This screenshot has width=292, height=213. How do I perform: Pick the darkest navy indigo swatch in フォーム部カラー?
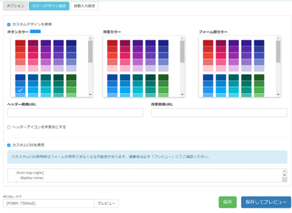tap(259, 43)
